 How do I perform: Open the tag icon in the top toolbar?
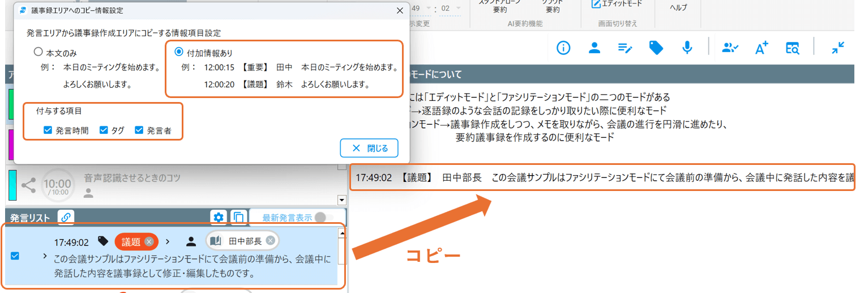point(656,48)
